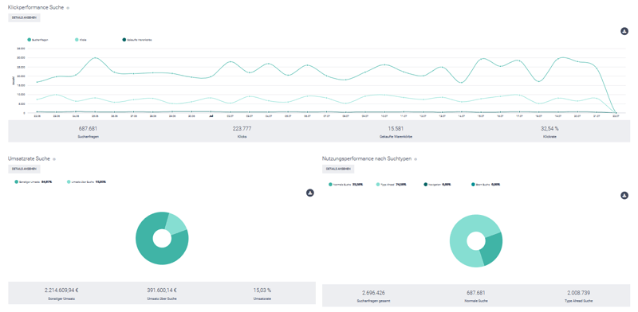Click the 2.008.739 Type Ahead Suche value
This screenshot has width=638, height=312.
coord(578,293)
